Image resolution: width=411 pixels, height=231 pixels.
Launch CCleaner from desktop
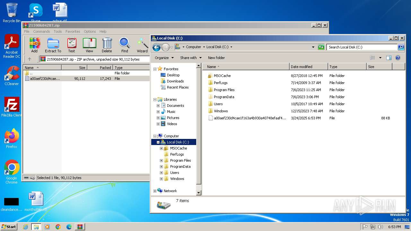click(12, 76)
